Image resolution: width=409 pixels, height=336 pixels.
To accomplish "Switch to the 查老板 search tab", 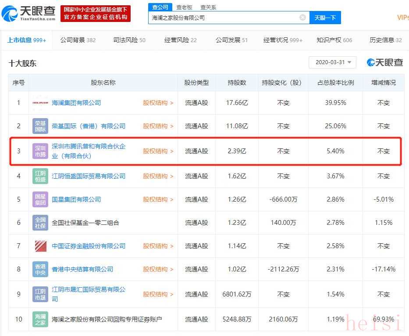I will pyautogui.click(x=184, y=7).
